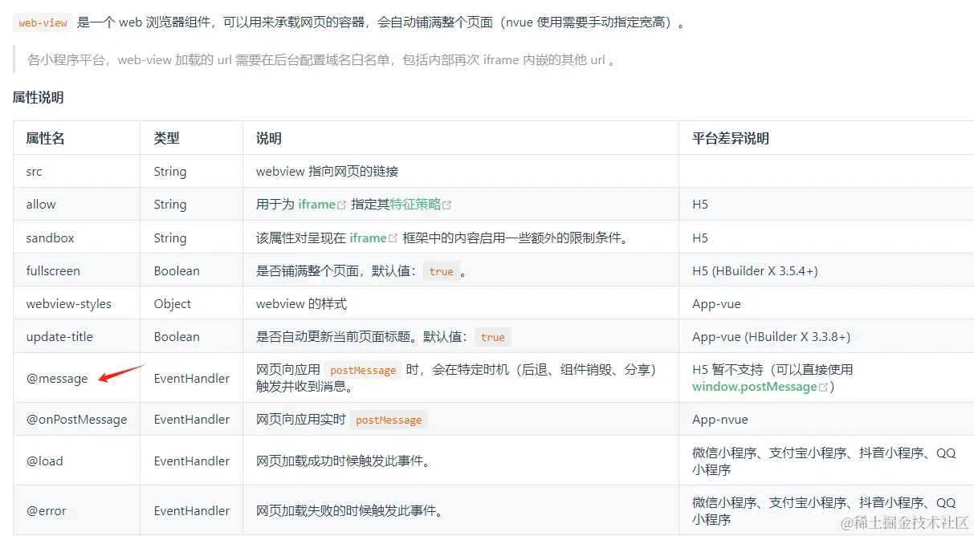The height and width of the screenshot is (536, 974).
Task: Click '网页加载失败的时候触发此事件' description
Action: tap(349, 511)
